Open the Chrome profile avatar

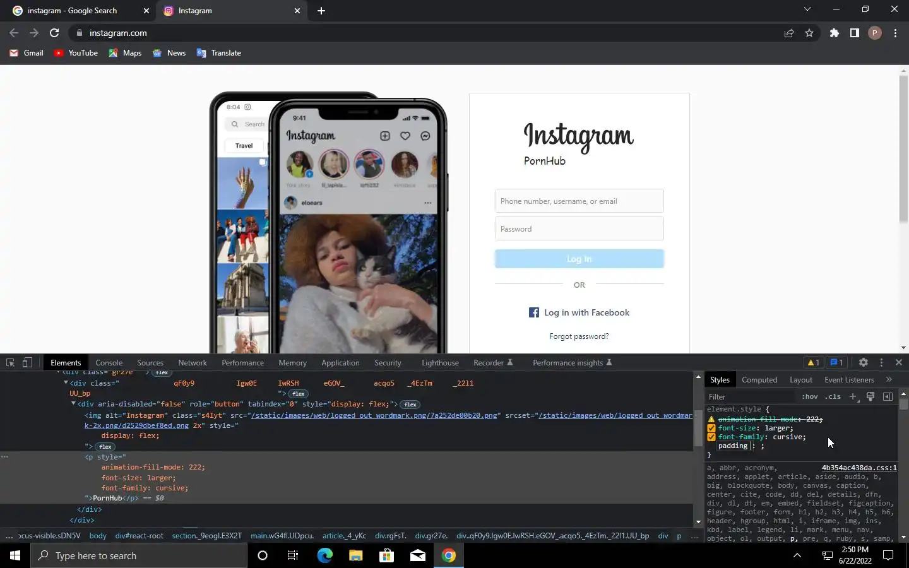pyautogui.click(x=875, y=33)
